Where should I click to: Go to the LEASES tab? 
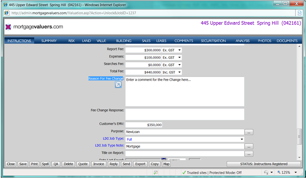(161, 41)
